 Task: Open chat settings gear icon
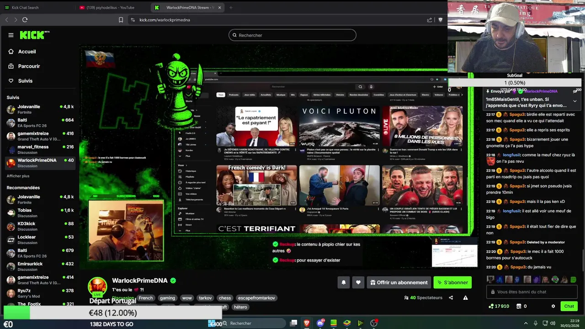pos(553,306)
